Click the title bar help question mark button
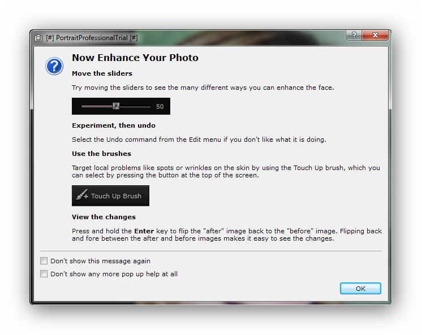The height and width of the screenshot is (335, 422). (x=354, y=35)
